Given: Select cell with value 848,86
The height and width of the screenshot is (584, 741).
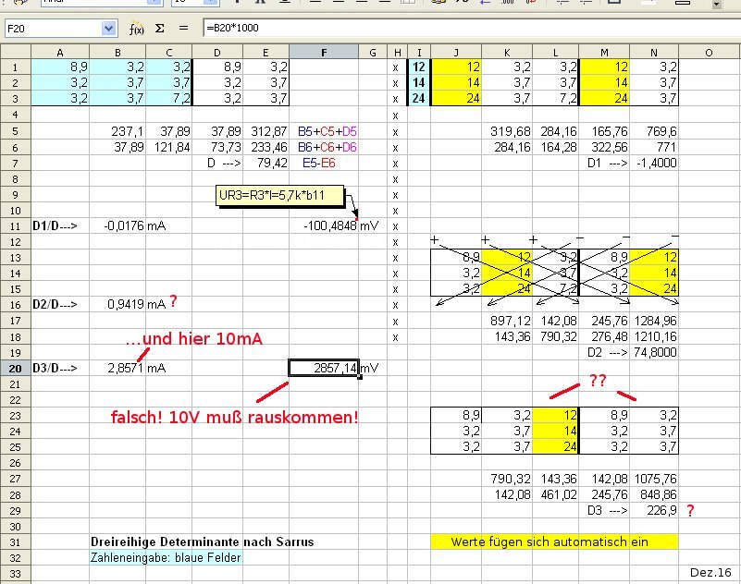Looking at the screenshot, I should point(654,494).
